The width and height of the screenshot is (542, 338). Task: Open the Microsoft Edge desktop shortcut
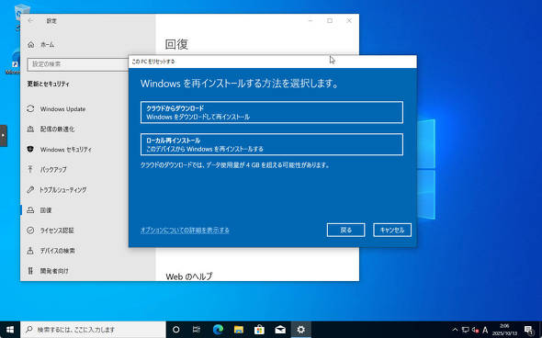13,62
